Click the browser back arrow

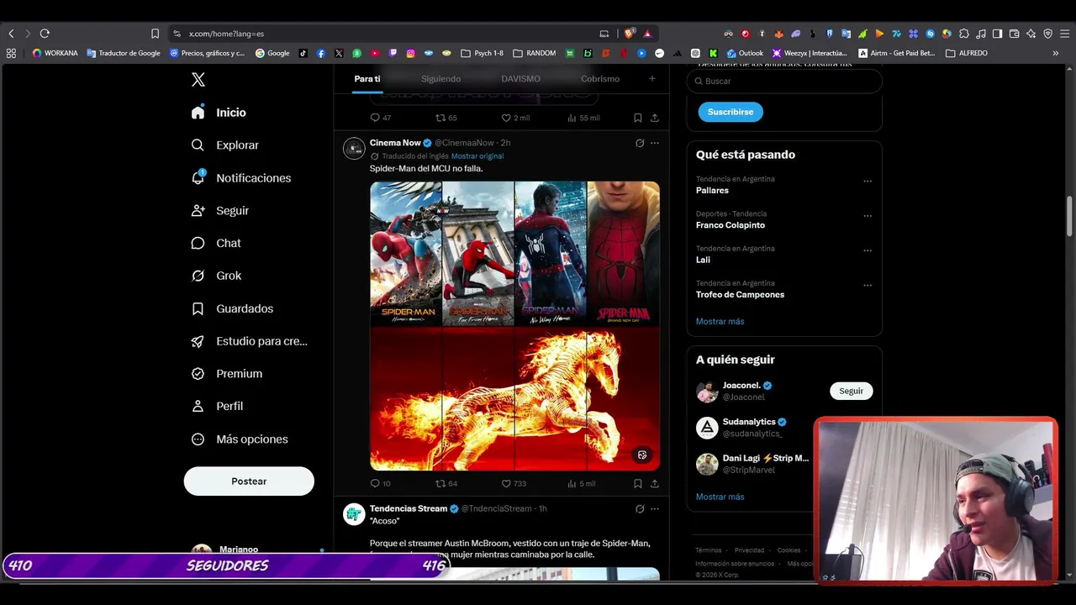pos(11,34)
